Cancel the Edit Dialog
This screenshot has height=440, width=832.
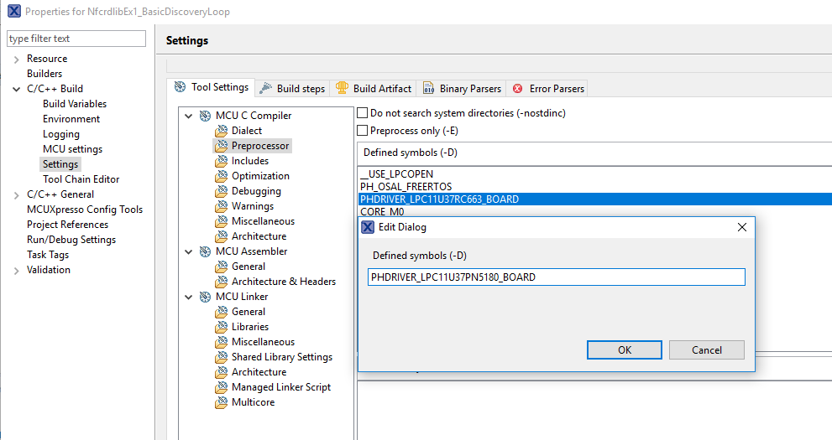(x=707, y=350)
